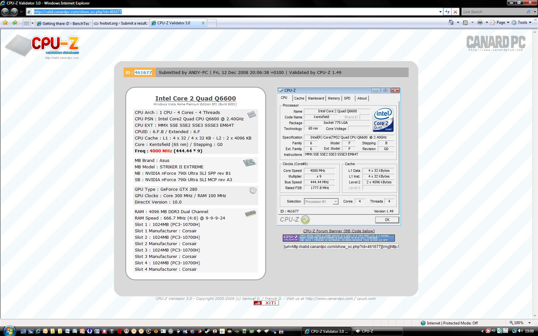Close the CPU-Z Validator 3.0 tab
Viewport: 538px width, 336px height.
pos(203,23)
